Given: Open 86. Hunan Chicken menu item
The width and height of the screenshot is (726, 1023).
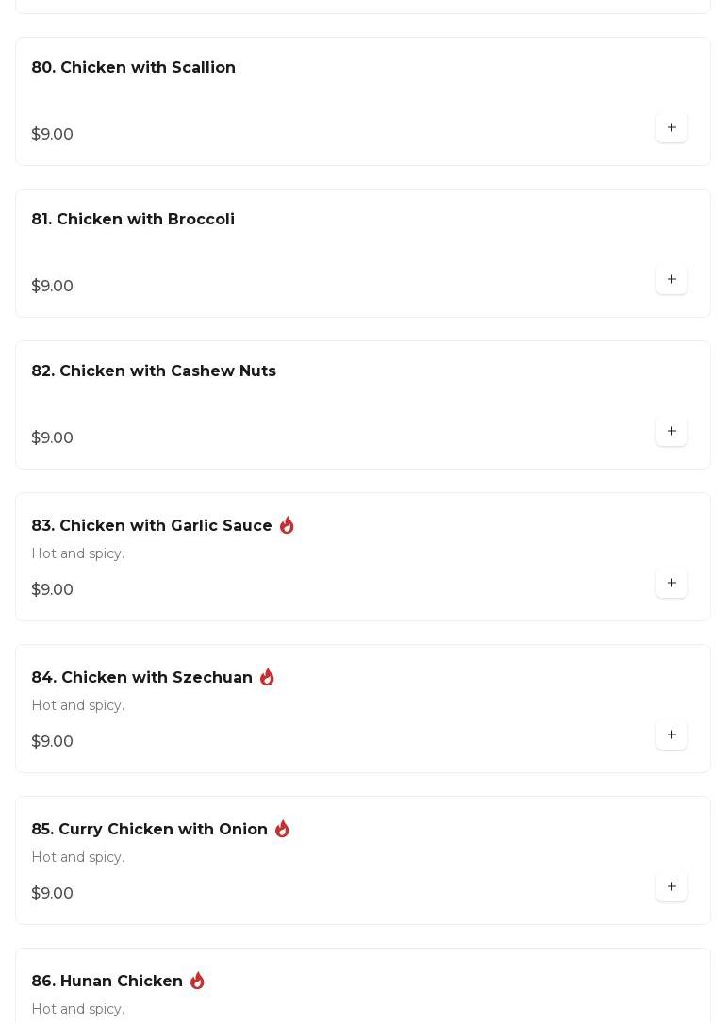Looking at the screenshot, I should [x=107, y=982].
